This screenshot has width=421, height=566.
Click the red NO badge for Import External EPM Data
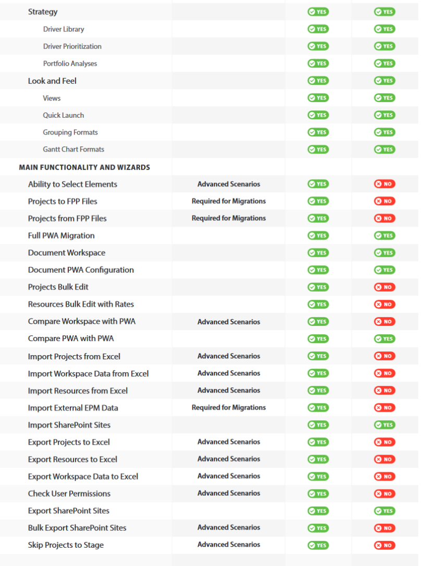(x=385, y=408)
